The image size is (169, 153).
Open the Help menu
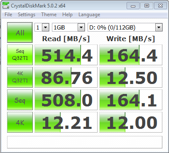[67, 15]
